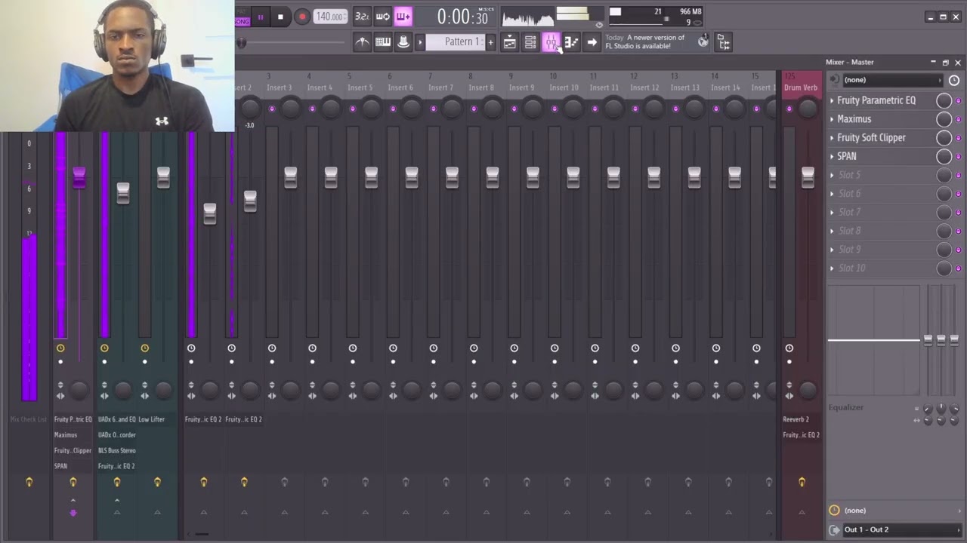Image resolution: width=967 pixels, height=543 pixels.
Task: Add a new pattern with the plus button
Action: [x=490, y=42]
